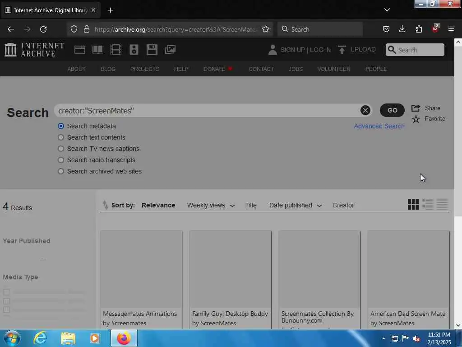Select Search archived web sites option
This screenshot has height=347, width=462.
pos(61,171)
